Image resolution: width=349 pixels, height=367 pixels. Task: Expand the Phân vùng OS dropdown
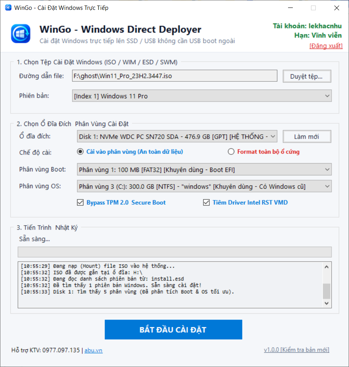pyautogui.click(x=204, y=186)
